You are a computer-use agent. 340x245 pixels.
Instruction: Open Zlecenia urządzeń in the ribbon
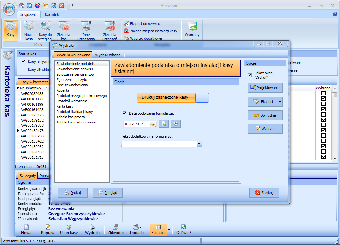coord(110,31)
